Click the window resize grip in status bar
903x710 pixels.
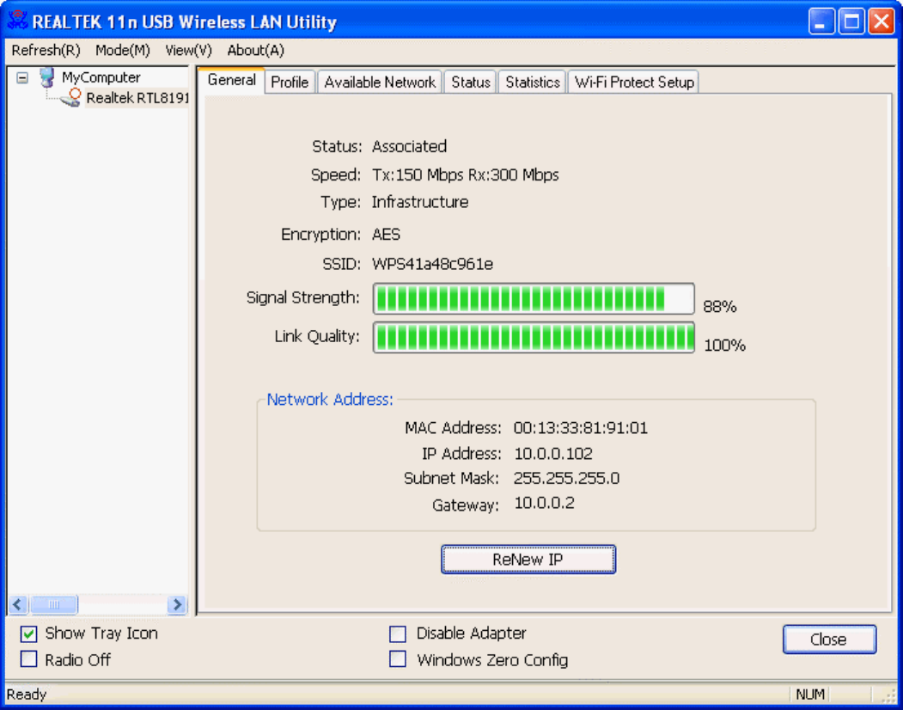(x=888, y=695)
